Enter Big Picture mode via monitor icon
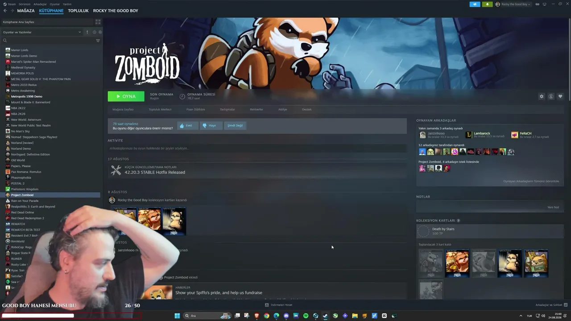 tap(545, 4)
